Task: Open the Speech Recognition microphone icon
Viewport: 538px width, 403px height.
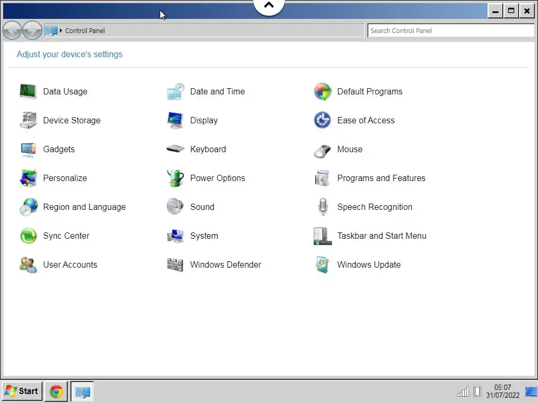Action: (323, 207)
